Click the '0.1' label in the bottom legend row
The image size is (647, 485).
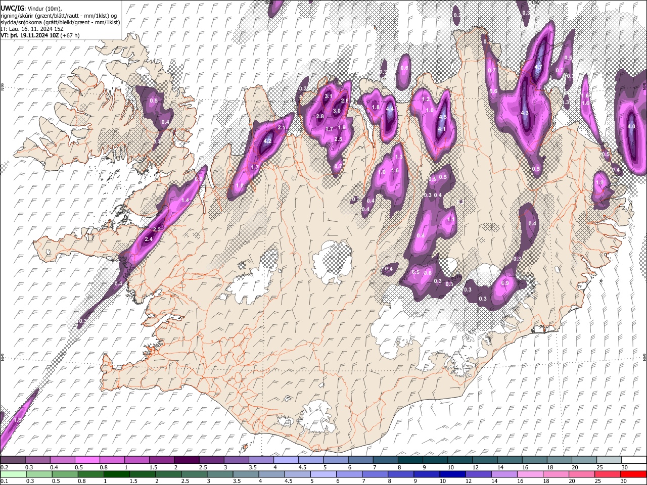[4, 481]
